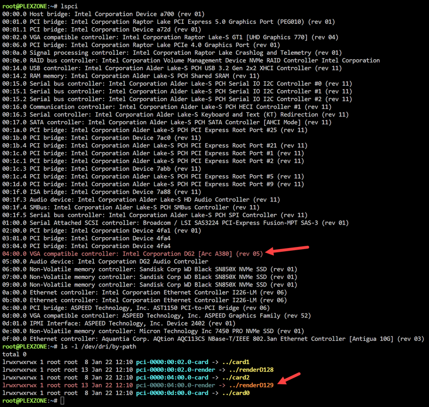Viewport: 429px width, 407px height.
Task: Click the 00:1c.0 Root Port #1 line
Action: point(153,153)
